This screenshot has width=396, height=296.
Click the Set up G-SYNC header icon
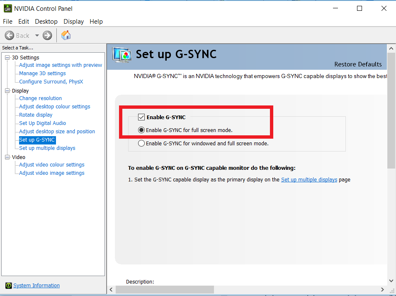pos(122,55)
